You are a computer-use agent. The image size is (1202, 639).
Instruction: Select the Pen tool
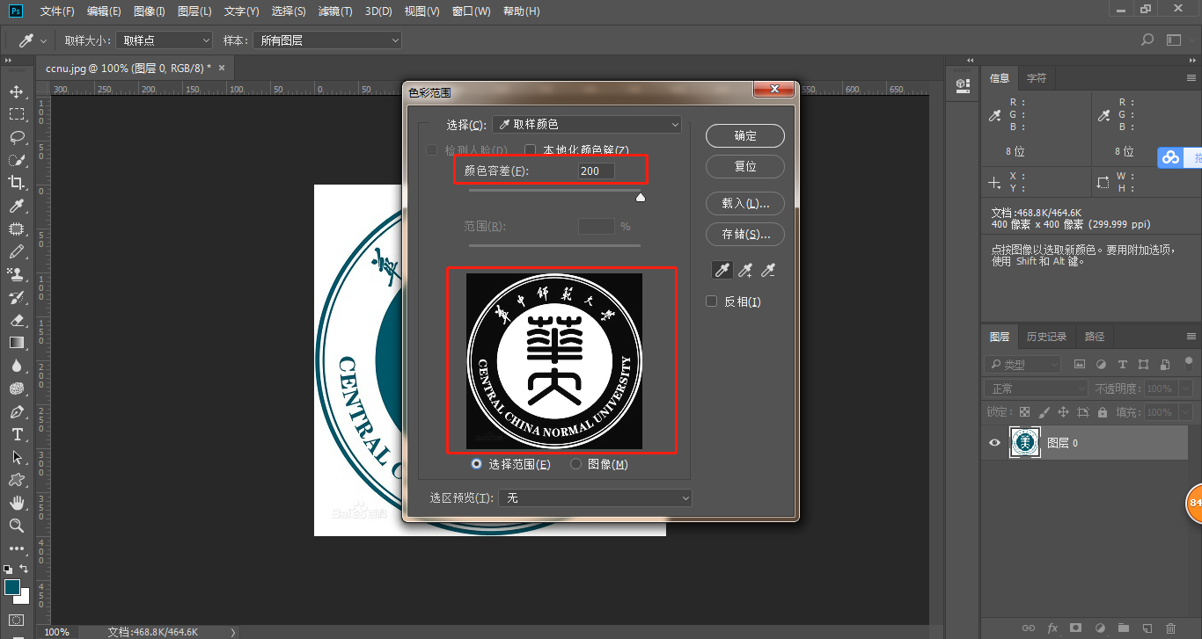click(x=17, y=411)
